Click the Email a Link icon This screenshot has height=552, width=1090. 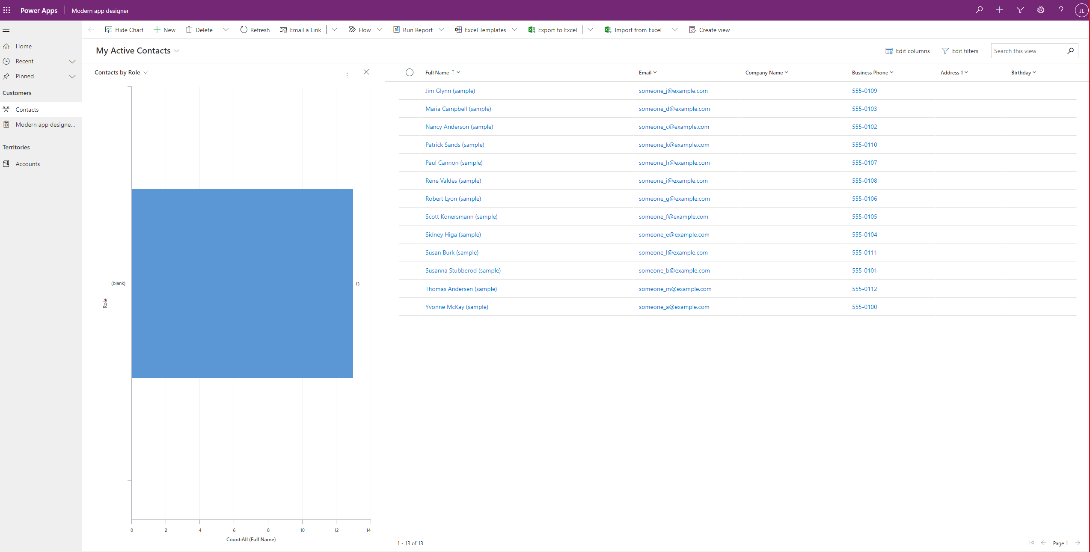point(283,30)
